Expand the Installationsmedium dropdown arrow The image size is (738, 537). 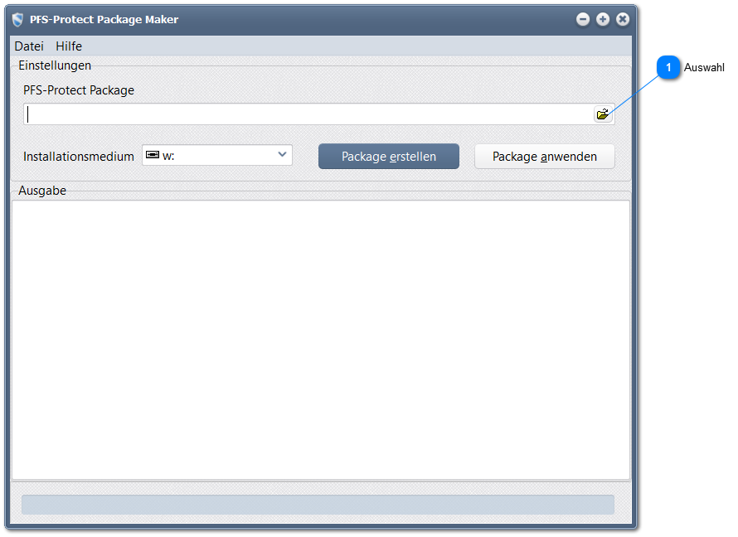point(282,155)
